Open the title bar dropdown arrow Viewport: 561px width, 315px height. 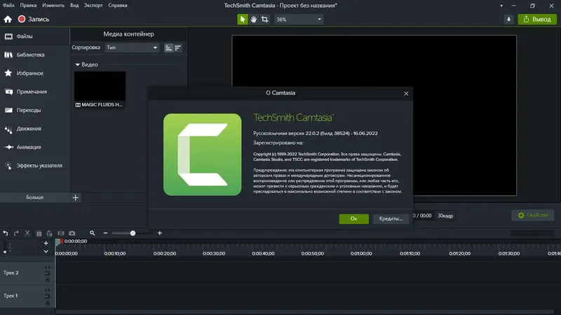pyautogui.click(x=501, y=6)
